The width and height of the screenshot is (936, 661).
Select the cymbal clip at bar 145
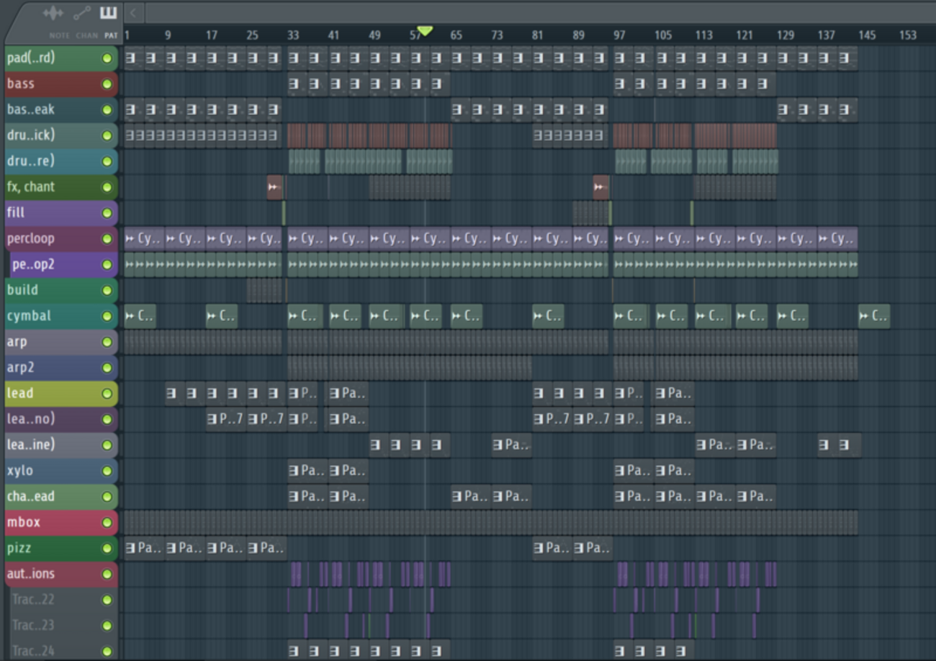pyautogui.click(x=873, y=316)
